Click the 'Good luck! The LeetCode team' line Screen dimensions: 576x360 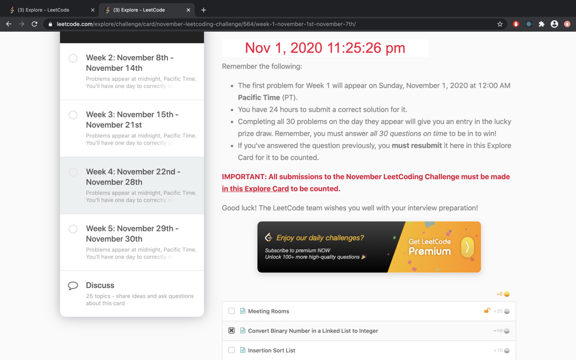click(350, 208)
